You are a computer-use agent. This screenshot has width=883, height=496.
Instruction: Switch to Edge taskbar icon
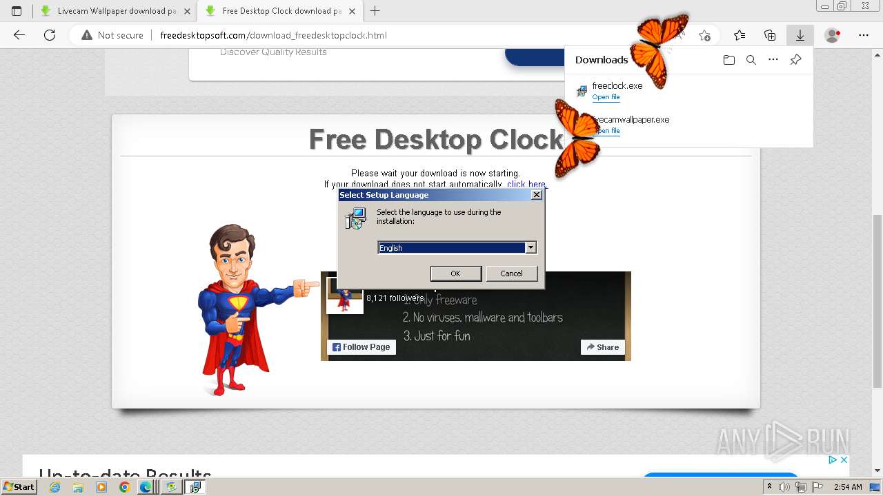click(146, 487)
